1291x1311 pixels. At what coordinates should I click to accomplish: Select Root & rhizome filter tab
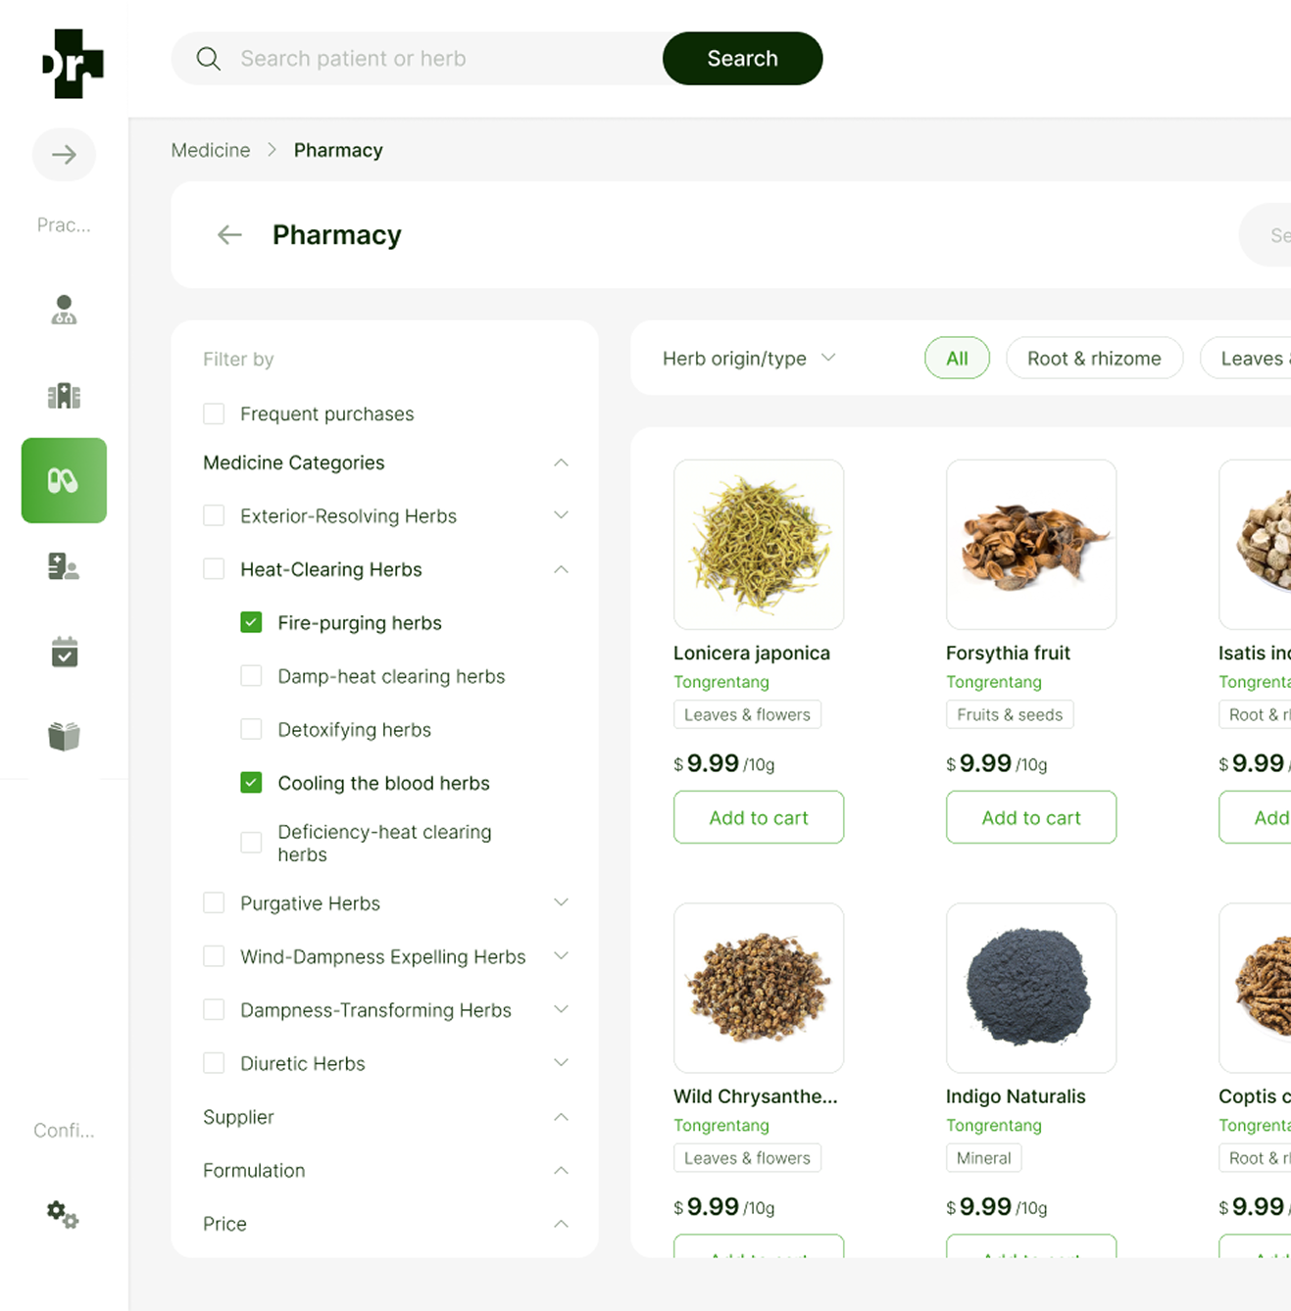click(1094, 359)
